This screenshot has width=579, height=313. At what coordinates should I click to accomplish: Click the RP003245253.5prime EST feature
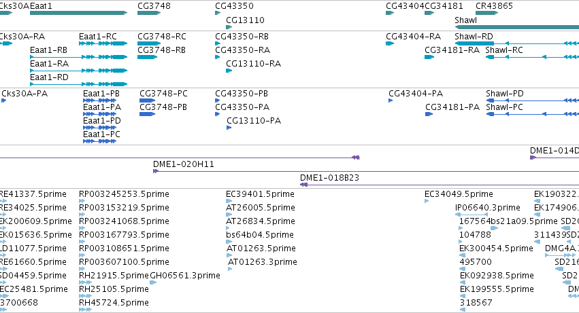coord(82,201)
